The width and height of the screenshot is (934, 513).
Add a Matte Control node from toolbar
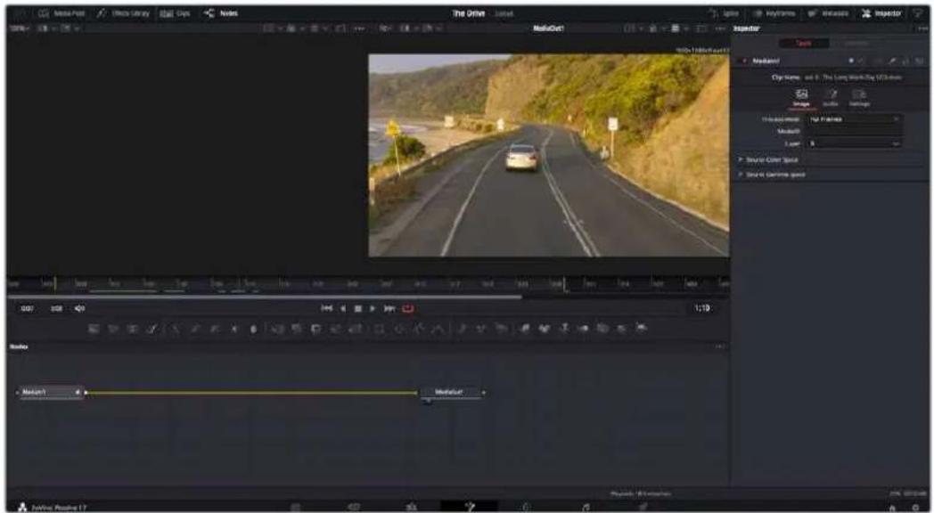315,328
